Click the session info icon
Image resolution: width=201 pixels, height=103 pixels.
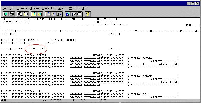pyautogui.click(x=68, y=14)
